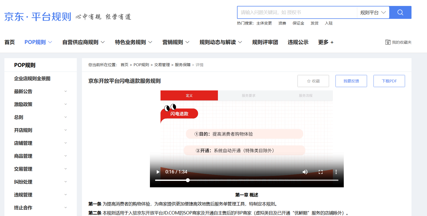
Task: Expand the 特色业务规则 navigation dropdown
Action: 134,42
